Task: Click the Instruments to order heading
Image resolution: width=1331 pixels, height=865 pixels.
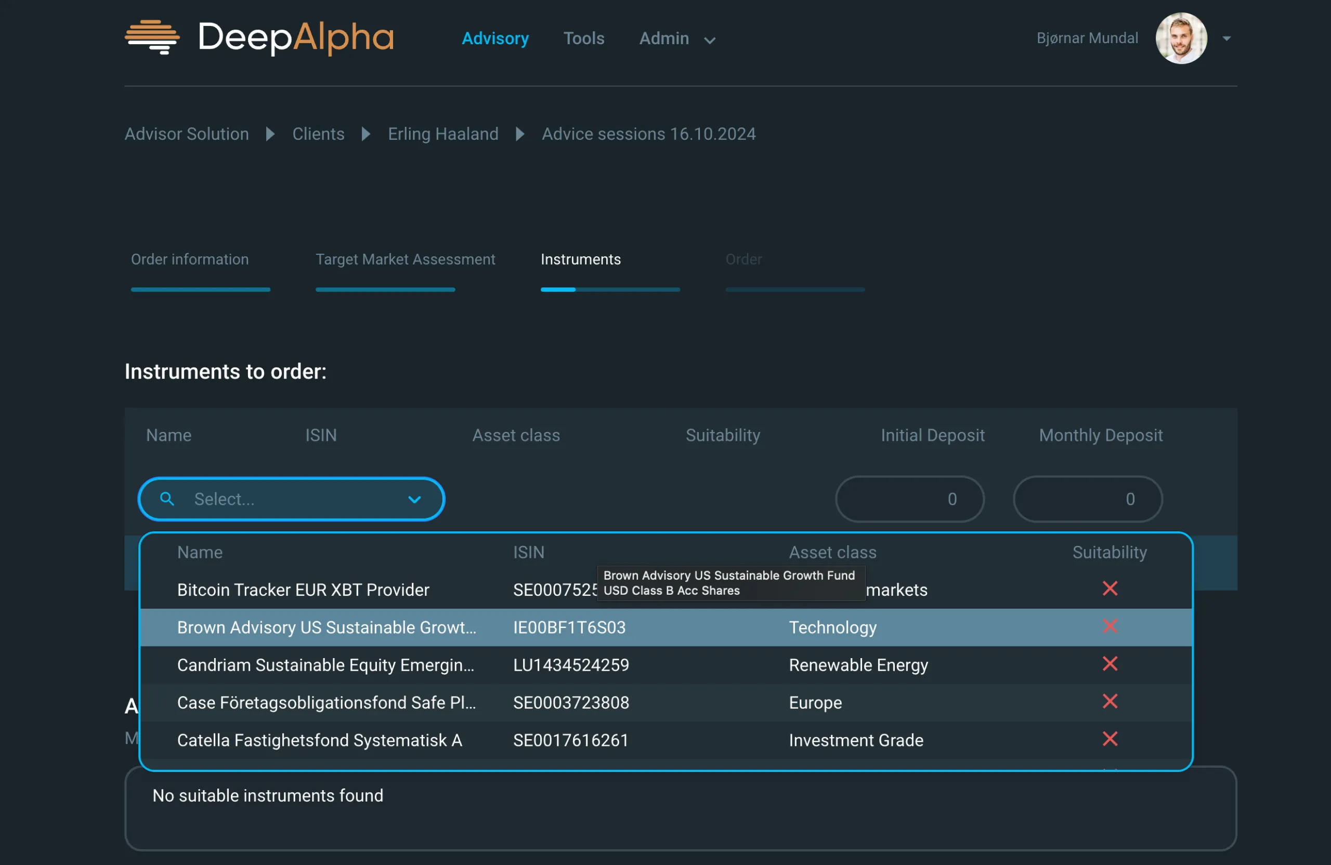Action: (225, 371)
